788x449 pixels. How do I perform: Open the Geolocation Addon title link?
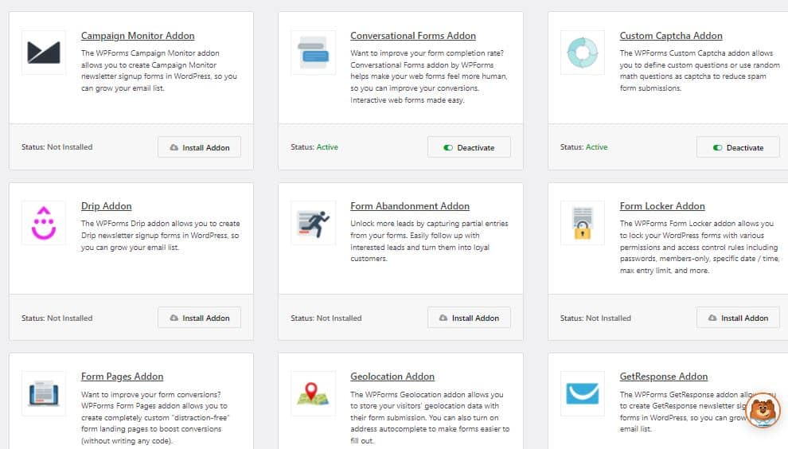pyautogui.click(x=392, y=377)
